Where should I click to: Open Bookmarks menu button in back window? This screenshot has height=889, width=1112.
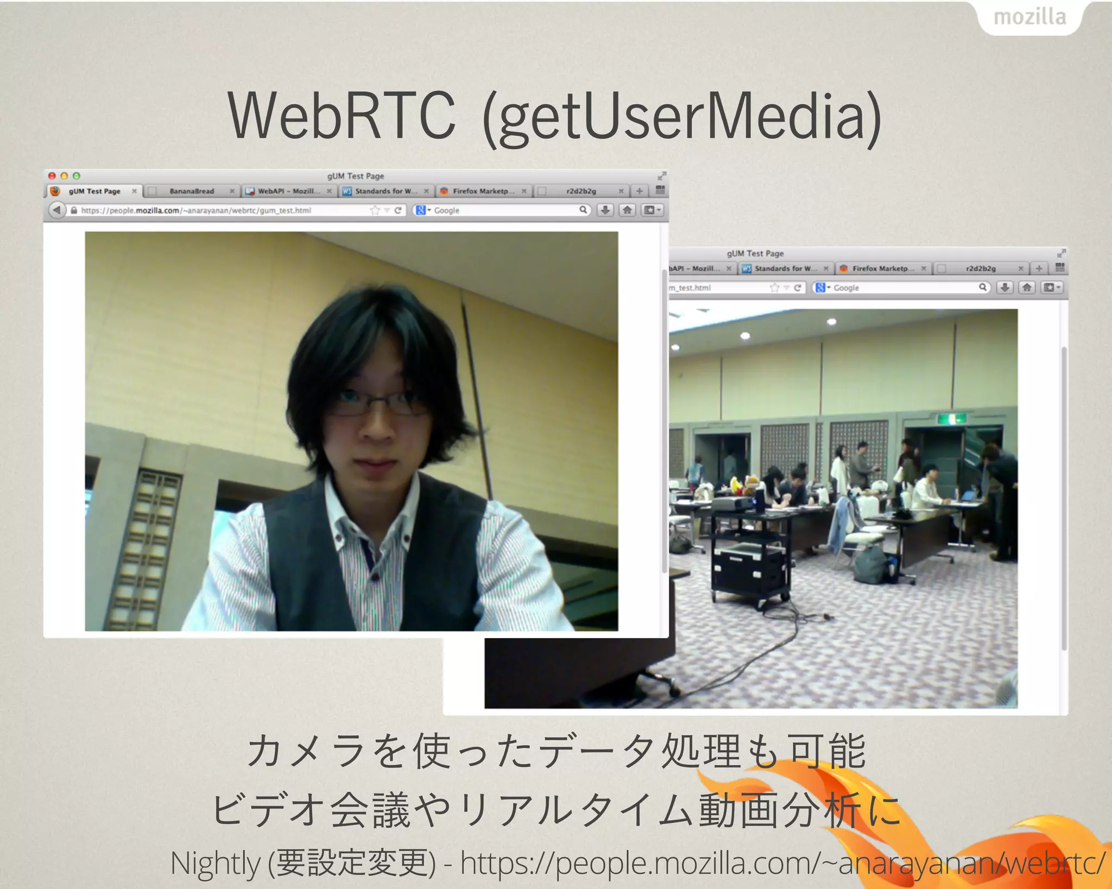[x=1052, y=288]
